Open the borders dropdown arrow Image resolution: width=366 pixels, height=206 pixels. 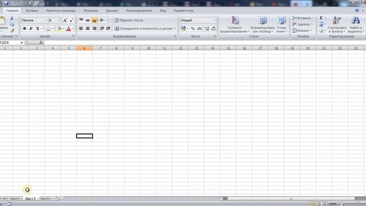pos(53,29)
